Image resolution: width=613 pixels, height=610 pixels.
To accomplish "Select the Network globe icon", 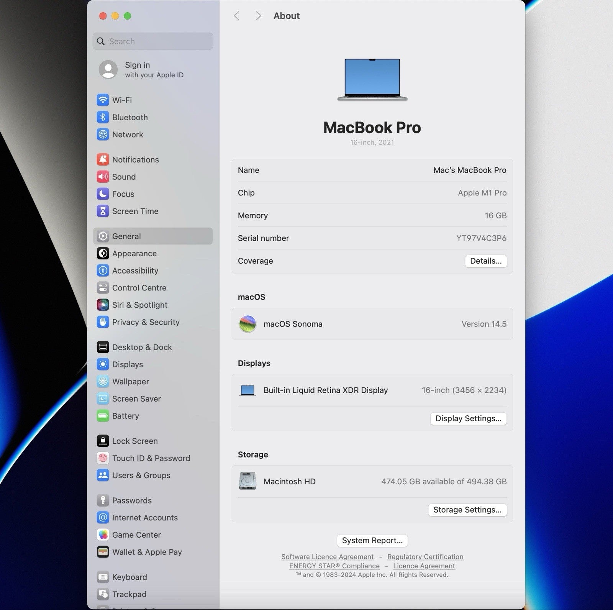I will click(103, 134).
